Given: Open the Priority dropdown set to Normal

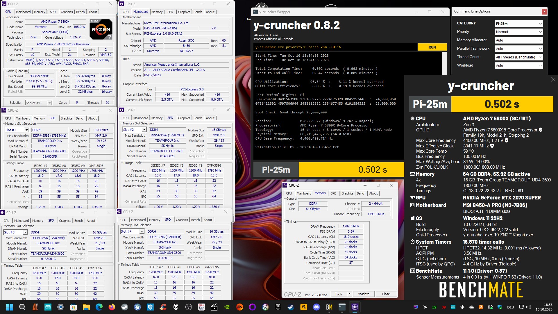Looking at the screenshot, I should pyautogui.click(x=519, y=32).
